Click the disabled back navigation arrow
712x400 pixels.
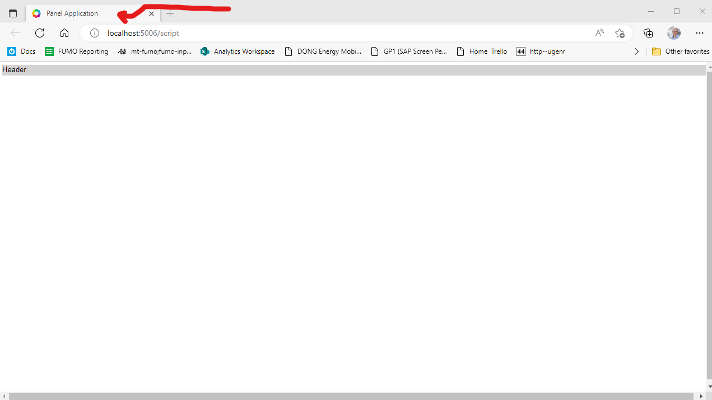click(x=15, y=33)
